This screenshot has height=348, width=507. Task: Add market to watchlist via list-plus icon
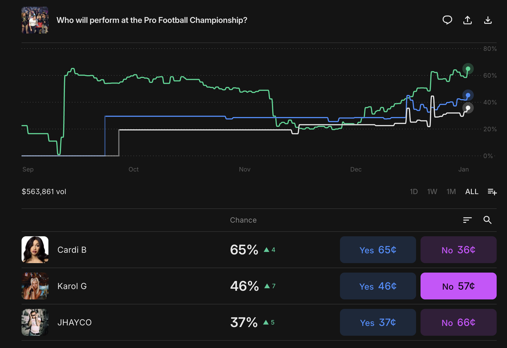(492, 192)
